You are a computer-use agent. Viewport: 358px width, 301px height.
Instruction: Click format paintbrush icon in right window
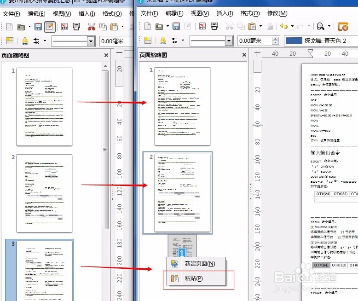pyautogui.click(x=270, y=27)
